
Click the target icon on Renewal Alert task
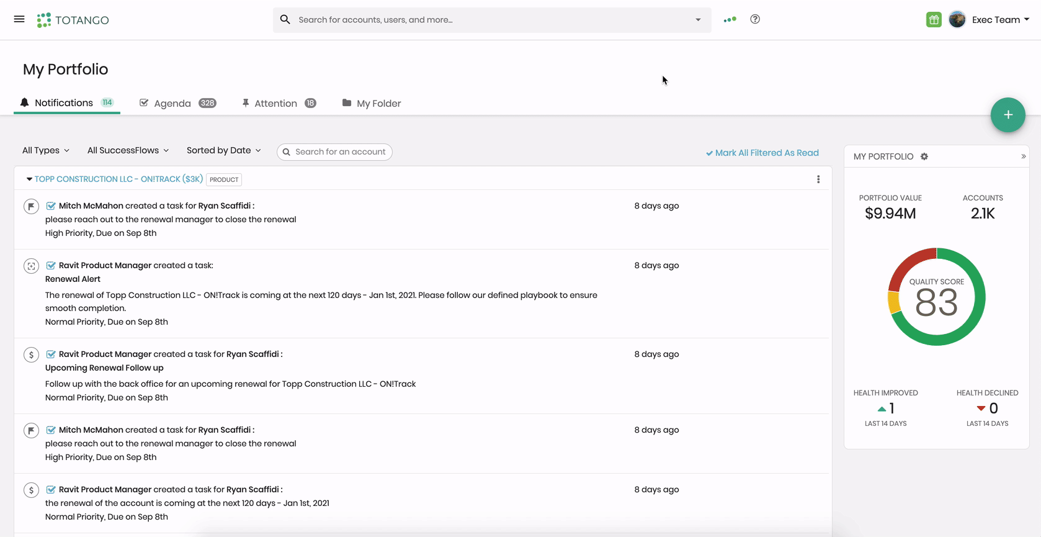[31, 266]
